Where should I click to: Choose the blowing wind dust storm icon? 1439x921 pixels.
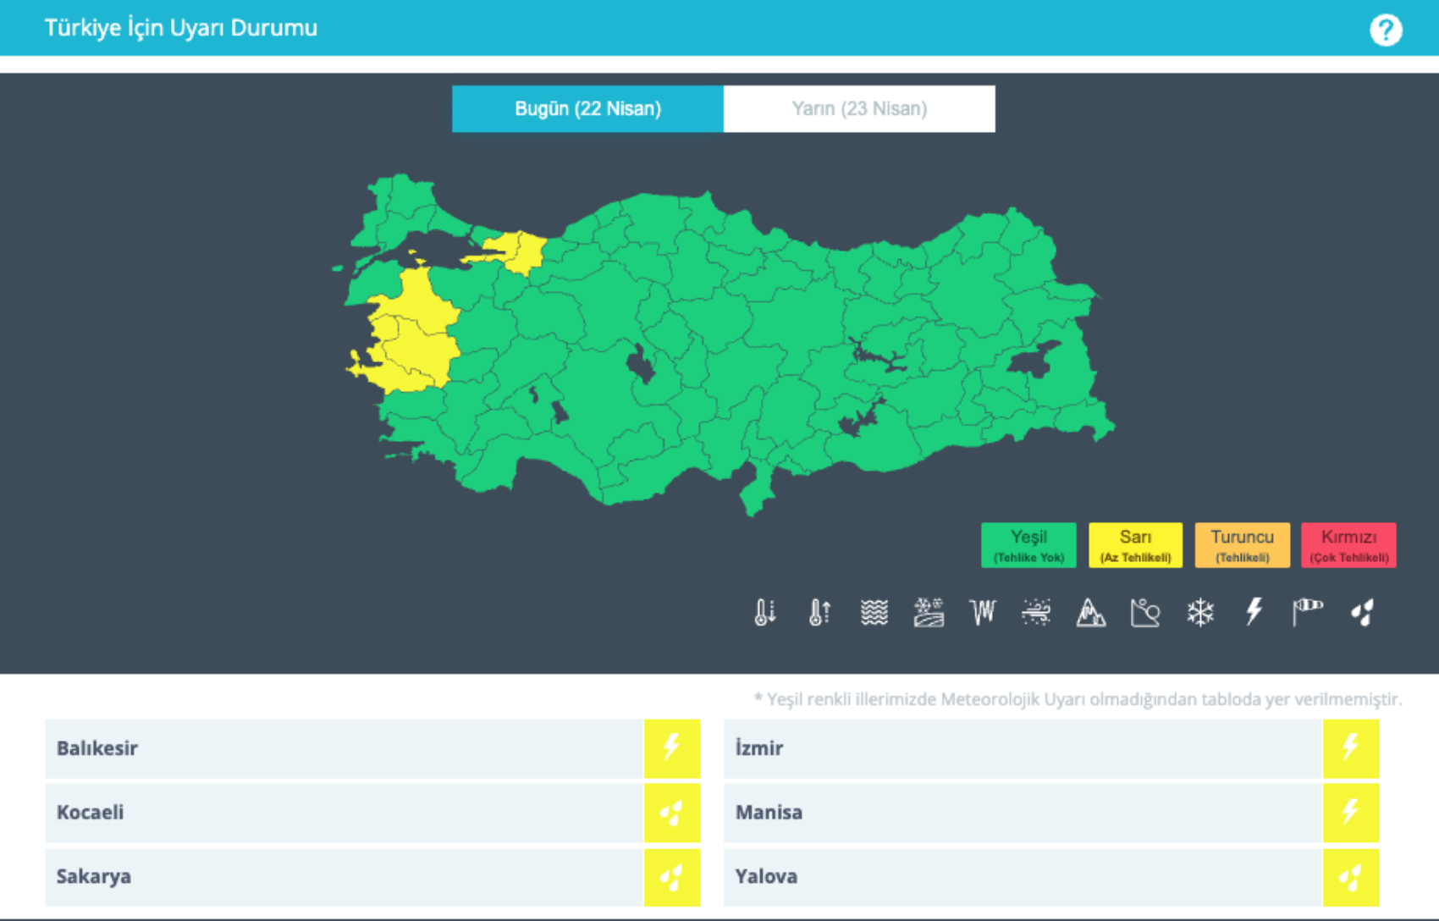(1036, 612)
